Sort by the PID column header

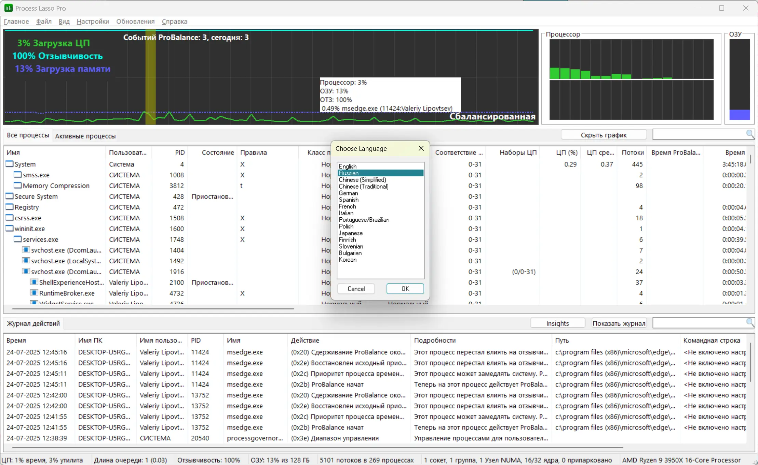(180, 152)
